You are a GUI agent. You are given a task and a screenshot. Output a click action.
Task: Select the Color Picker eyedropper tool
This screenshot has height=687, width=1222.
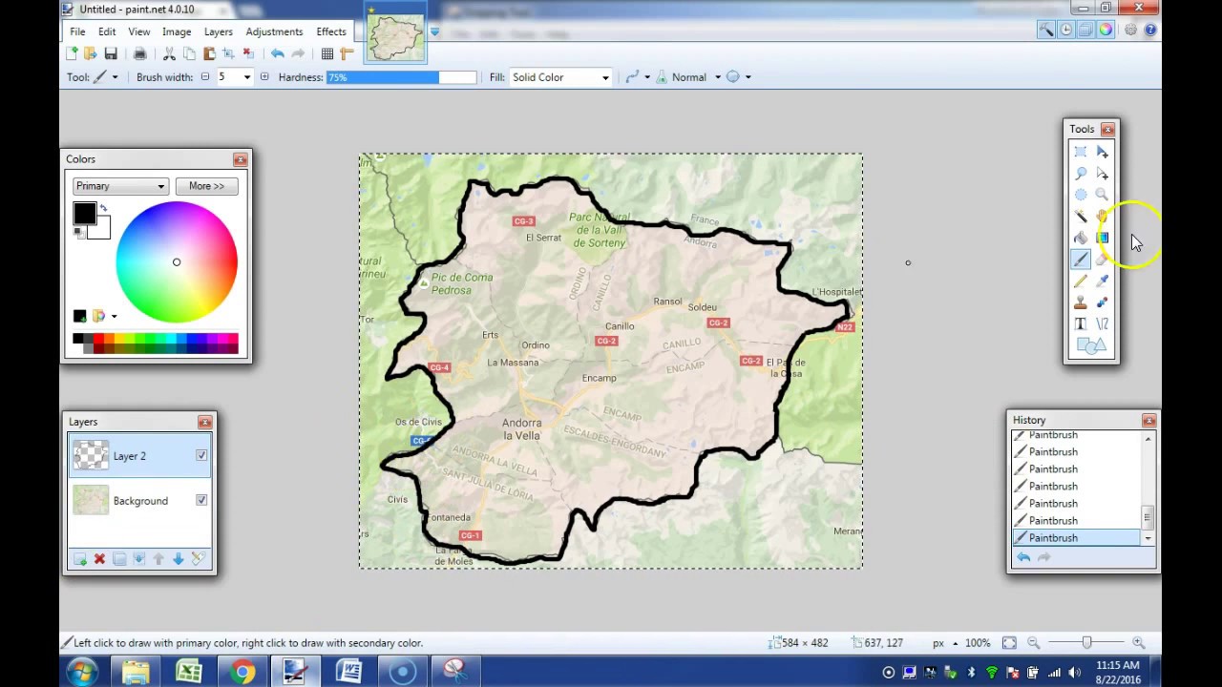coord(1103,281)
